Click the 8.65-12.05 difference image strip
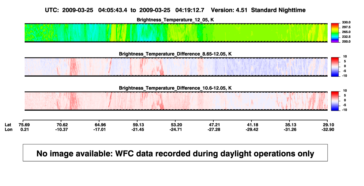Viewport: 364px width, 186px height. click(x=176, y=67)
